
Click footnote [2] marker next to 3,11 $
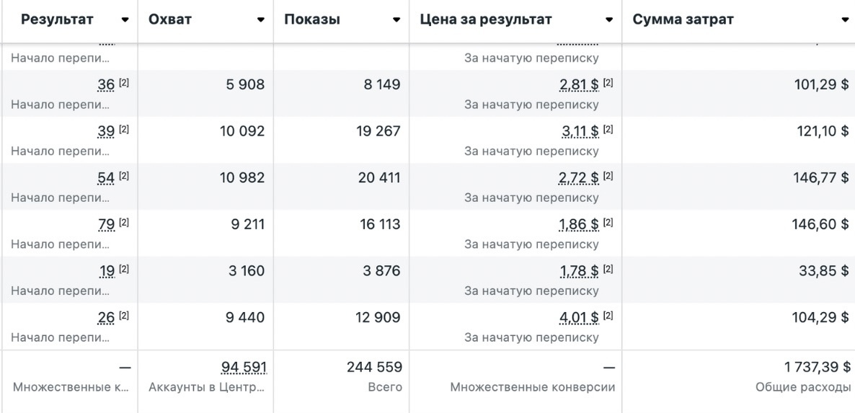pyautogui.click(x=608, y=130)
